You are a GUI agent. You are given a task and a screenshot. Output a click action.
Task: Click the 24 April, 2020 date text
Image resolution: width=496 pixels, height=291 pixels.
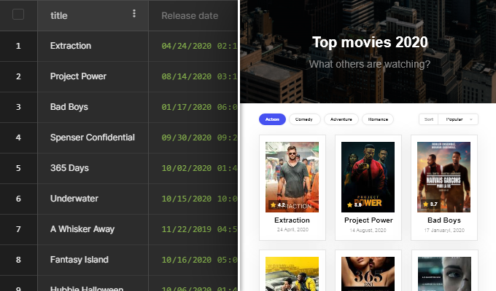pyautogui.click(x=292, y=230)
